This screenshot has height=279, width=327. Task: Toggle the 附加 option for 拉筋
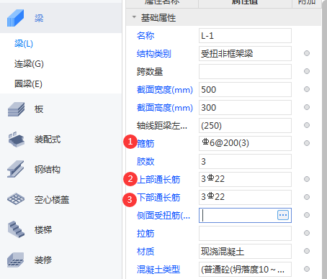(x=307, y=233)
